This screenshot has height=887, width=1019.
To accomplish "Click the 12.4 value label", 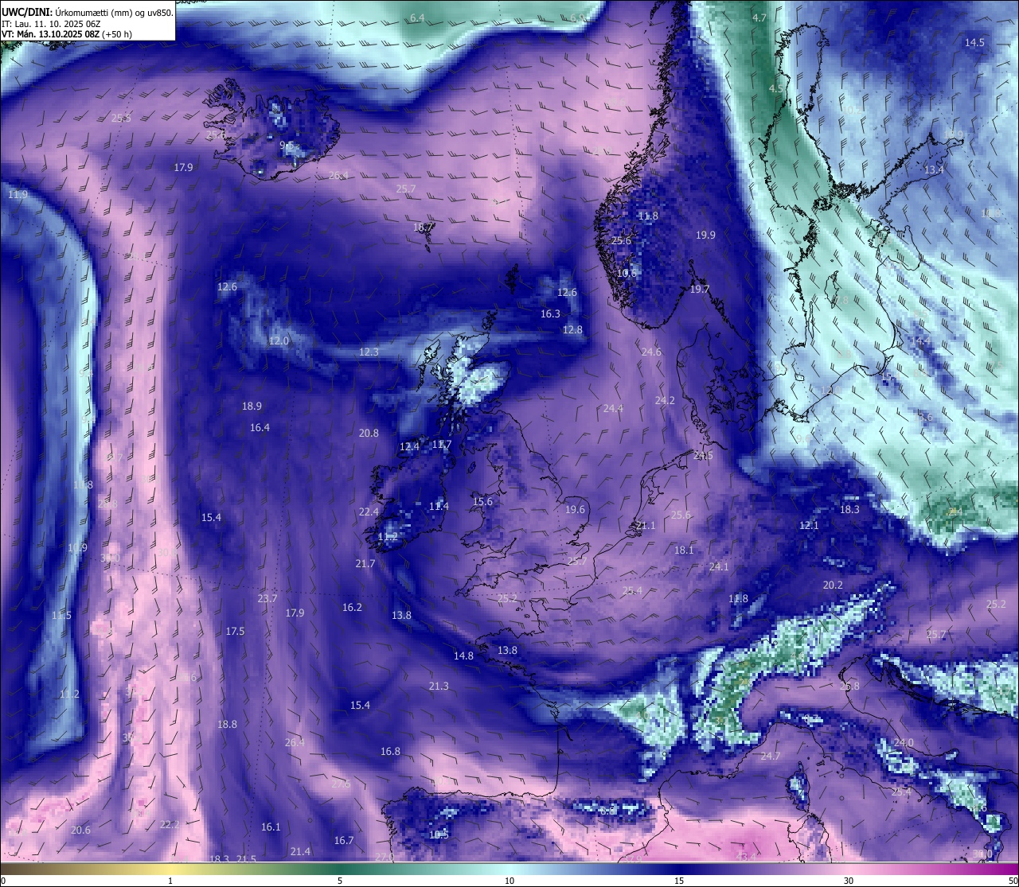I will (x=409, y=446).
